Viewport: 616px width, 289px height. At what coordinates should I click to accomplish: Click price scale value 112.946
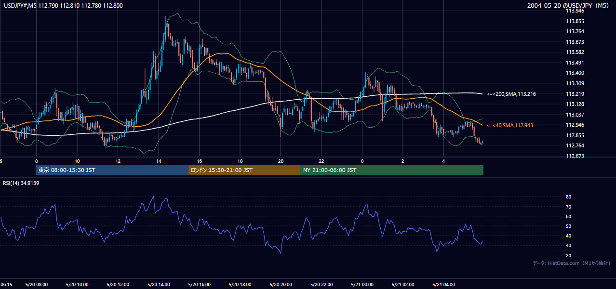pos(575,125)
